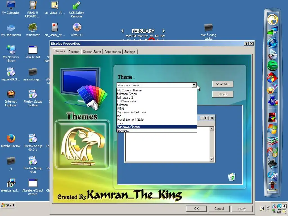Viewport: 288px width, 216px height.
Task: Open the mypal-29.3 installer icon
Action: point(11,74)
